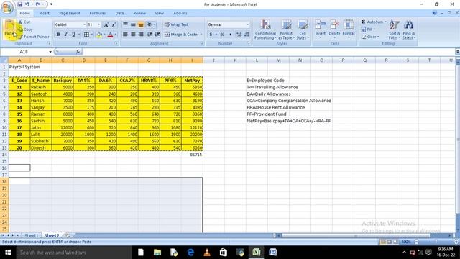This screenshot has height=259, width=460.
Task: Apply Percent Style number format
Action: pos(222,35)
